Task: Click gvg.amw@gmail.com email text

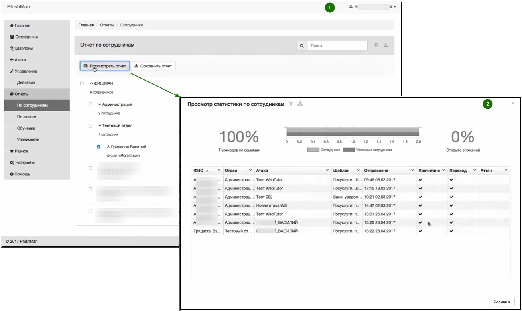Action: (x=123, y=155)
